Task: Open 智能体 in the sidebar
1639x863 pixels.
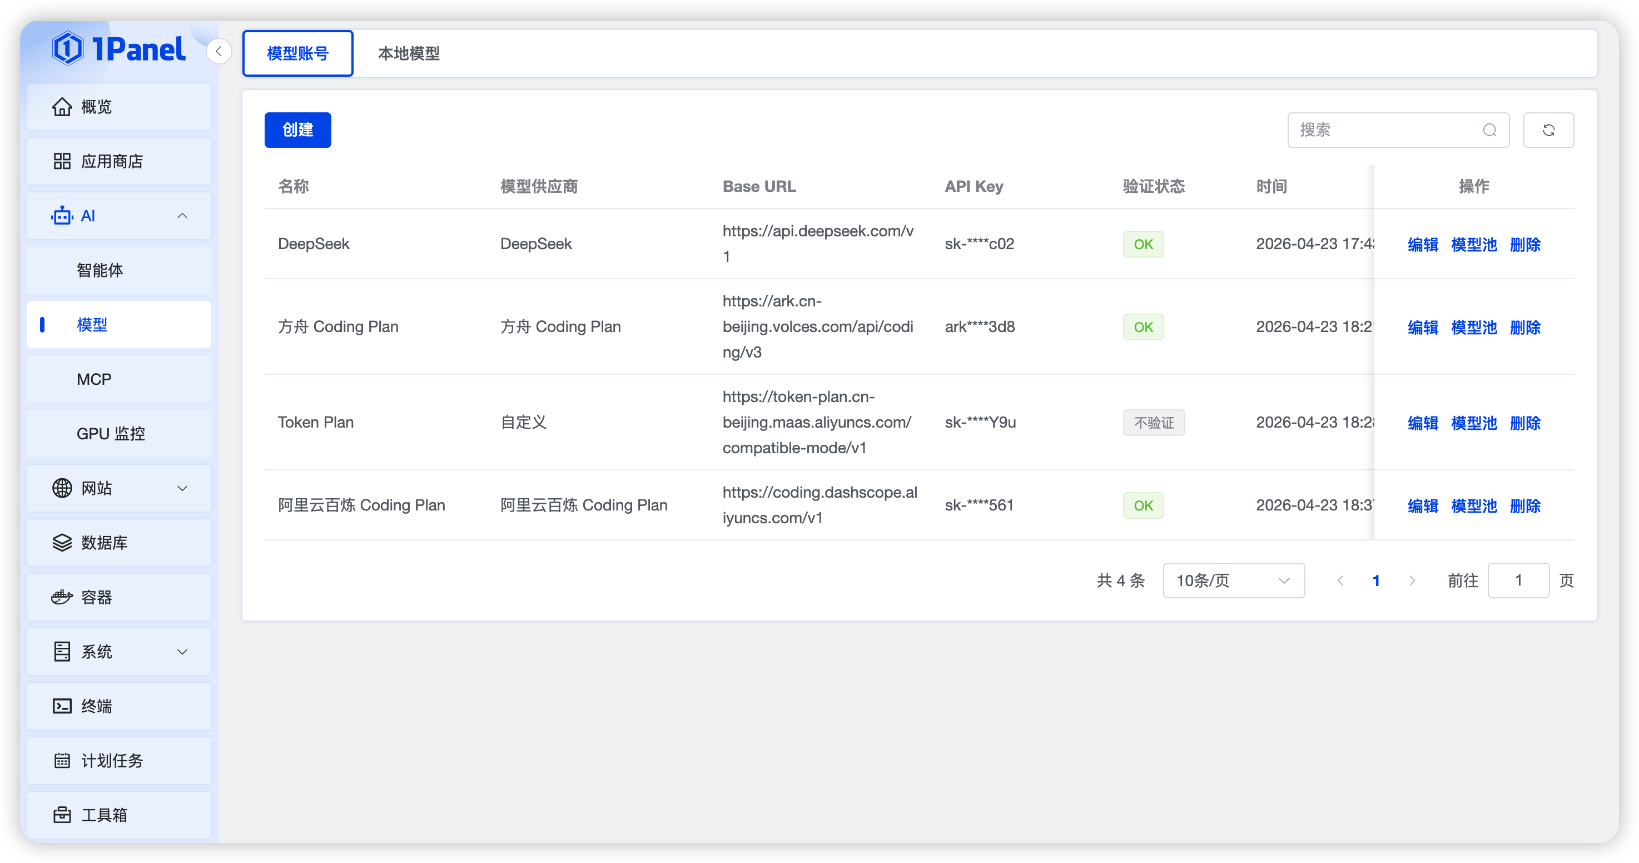Action: tap(119, 270)
